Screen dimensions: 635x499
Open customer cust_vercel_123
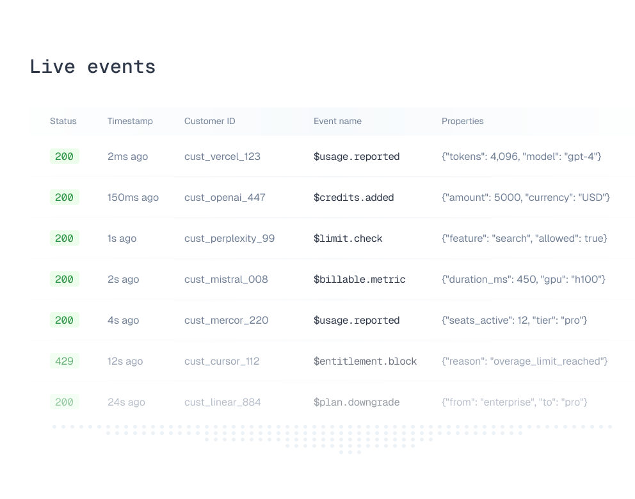222,157
